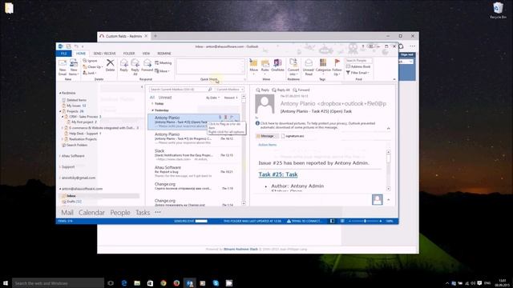513x288 pixels.
Task: Click the Ignore conversation button
Action: [90, 61]
